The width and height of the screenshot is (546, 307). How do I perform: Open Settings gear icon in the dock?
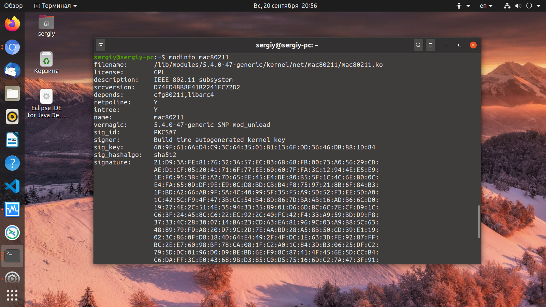[12, 278]
